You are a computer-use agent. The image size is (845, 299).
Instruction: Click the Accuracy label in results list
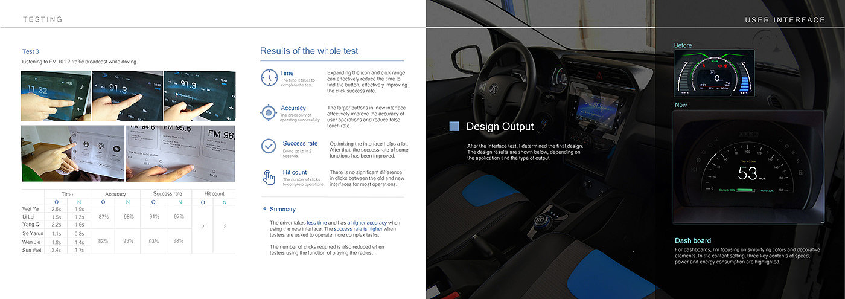coord(293,108)
